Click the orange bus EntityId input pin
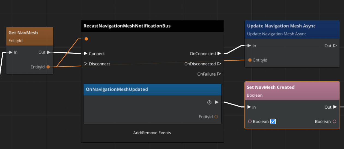The height and width of the screenshot is (149, 344). click(x=86, y=39)
